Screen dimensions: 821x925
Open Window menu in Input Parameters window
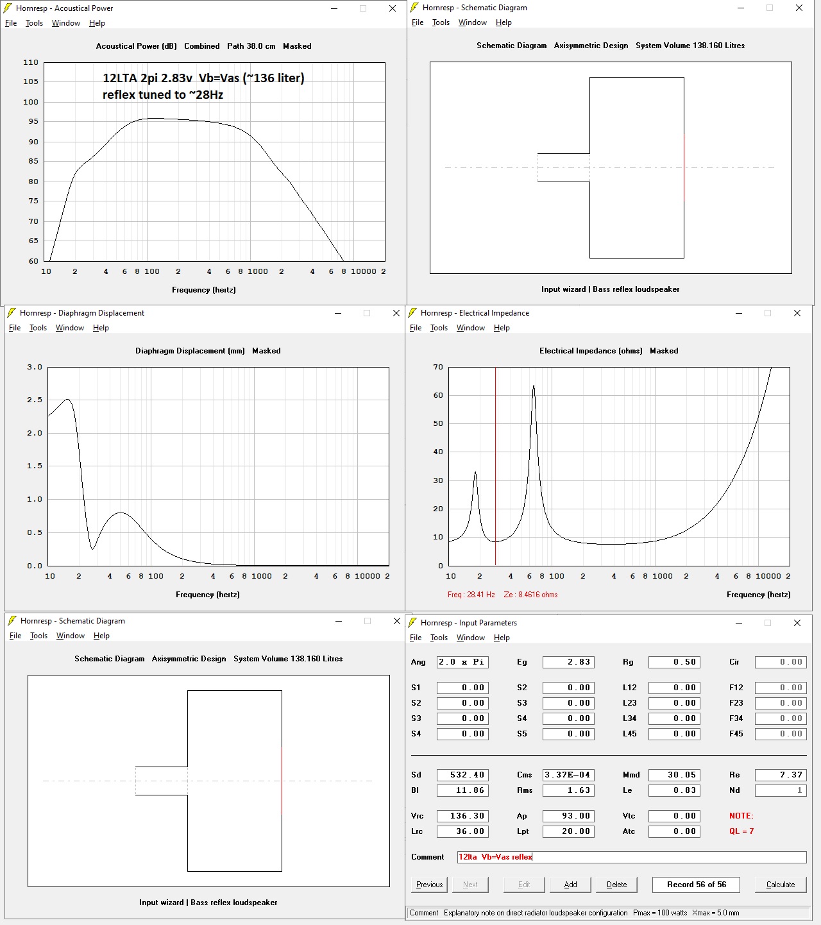click(x=471, y=638)
